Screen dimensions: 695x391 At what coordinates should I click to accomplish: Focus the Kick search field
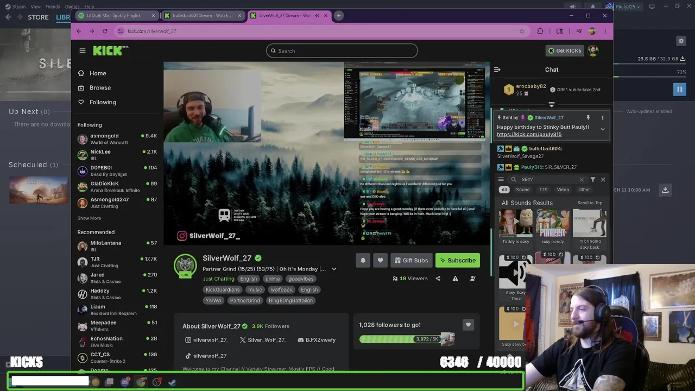click(x=342, y=51)
